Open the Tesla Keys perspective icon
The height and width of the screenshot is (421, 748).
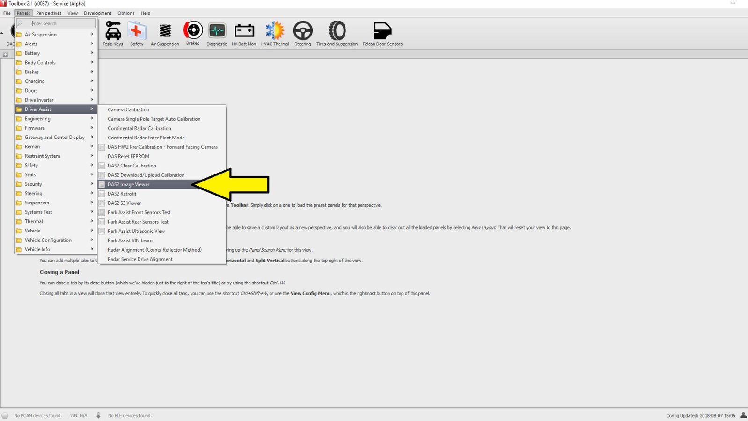click(113, 33)
